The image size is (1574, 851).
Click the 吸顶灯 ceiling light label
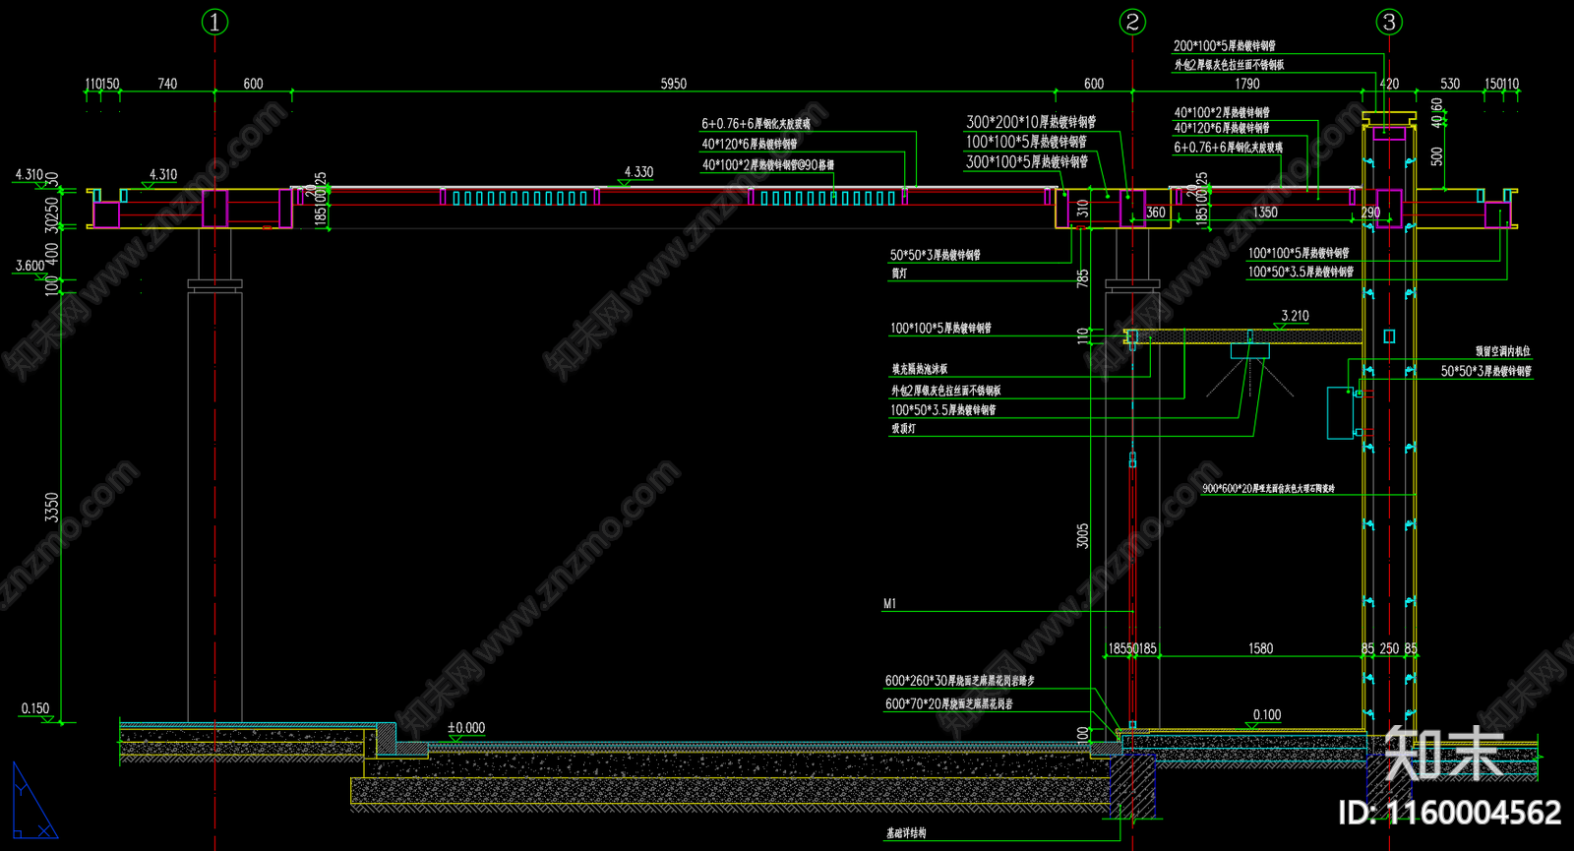pos(903,429)
